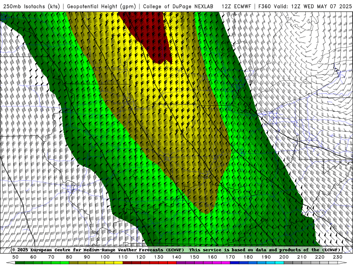
Task: Click the '70' value on the color scale
Action: coord(51,257)
